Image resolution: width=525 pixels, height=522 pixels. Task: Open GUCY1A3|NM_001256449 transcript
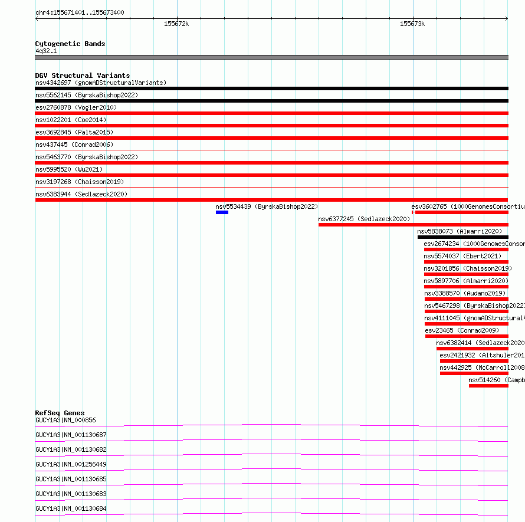click(x=71, y=464)
